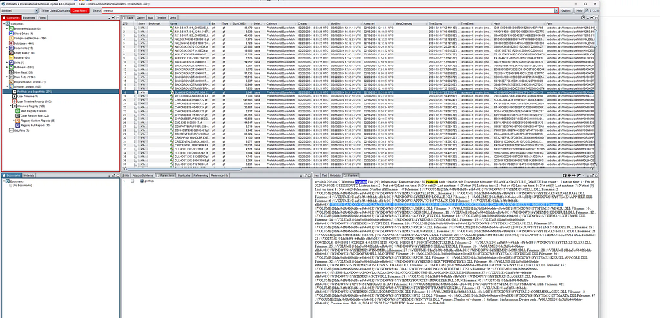Click the Help button
Image resolution: width=660 pixels, height=318 pixels.
[579, 10]
